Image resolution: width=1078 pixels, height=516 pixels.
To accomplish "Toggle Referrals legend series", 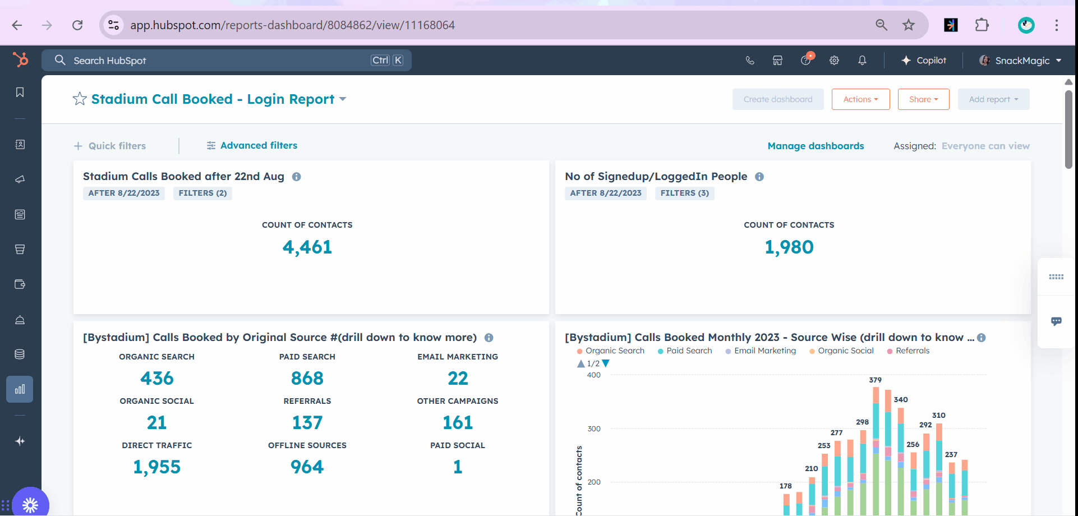I will coord(908,351).
